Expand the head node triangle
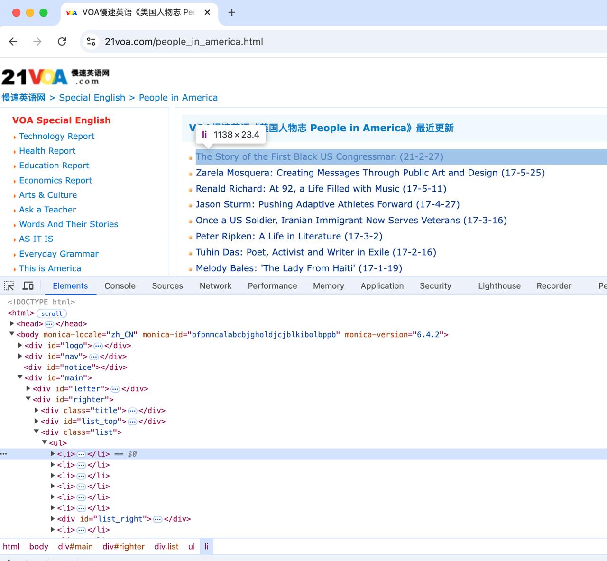Viewport: 607px width, 561px height. [12, 323]
